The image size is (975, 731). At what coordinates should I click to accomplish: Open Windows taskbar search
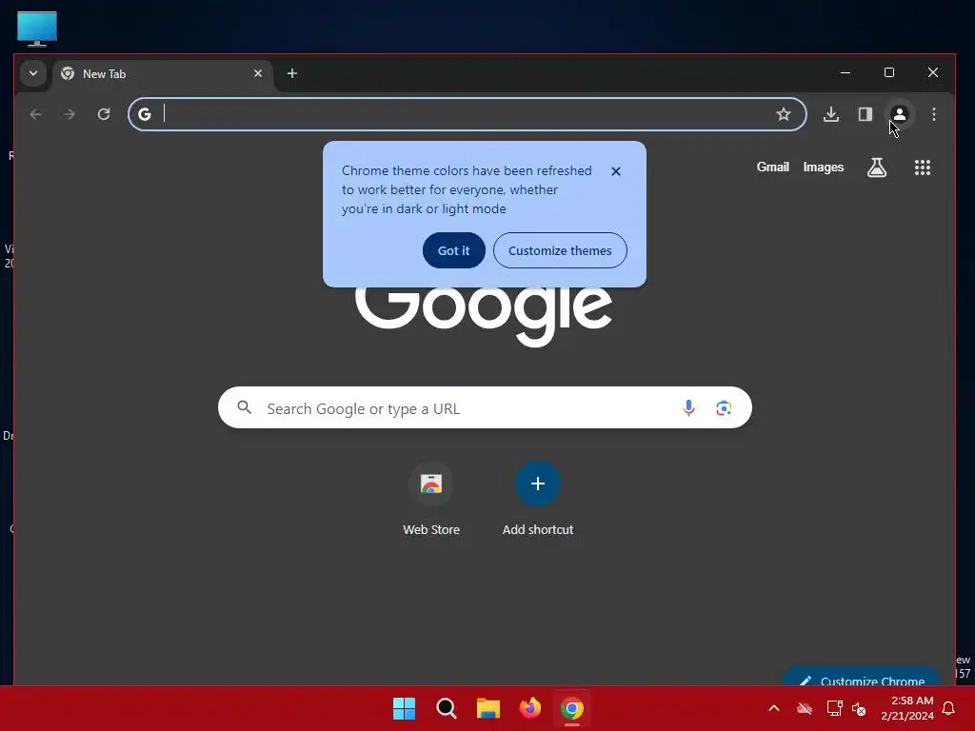click(446, 708)
